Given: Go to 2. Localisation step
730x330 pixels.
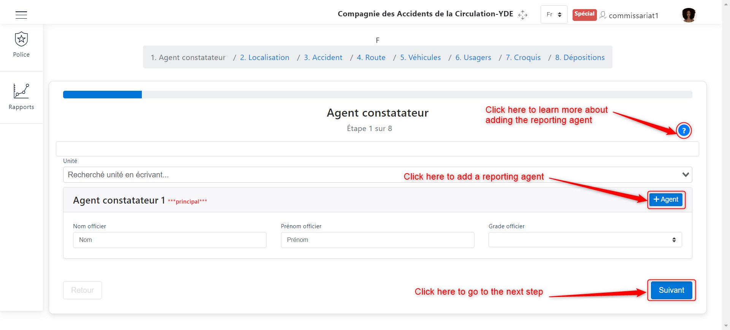Looking at the screenshot, I should (265, 57).
